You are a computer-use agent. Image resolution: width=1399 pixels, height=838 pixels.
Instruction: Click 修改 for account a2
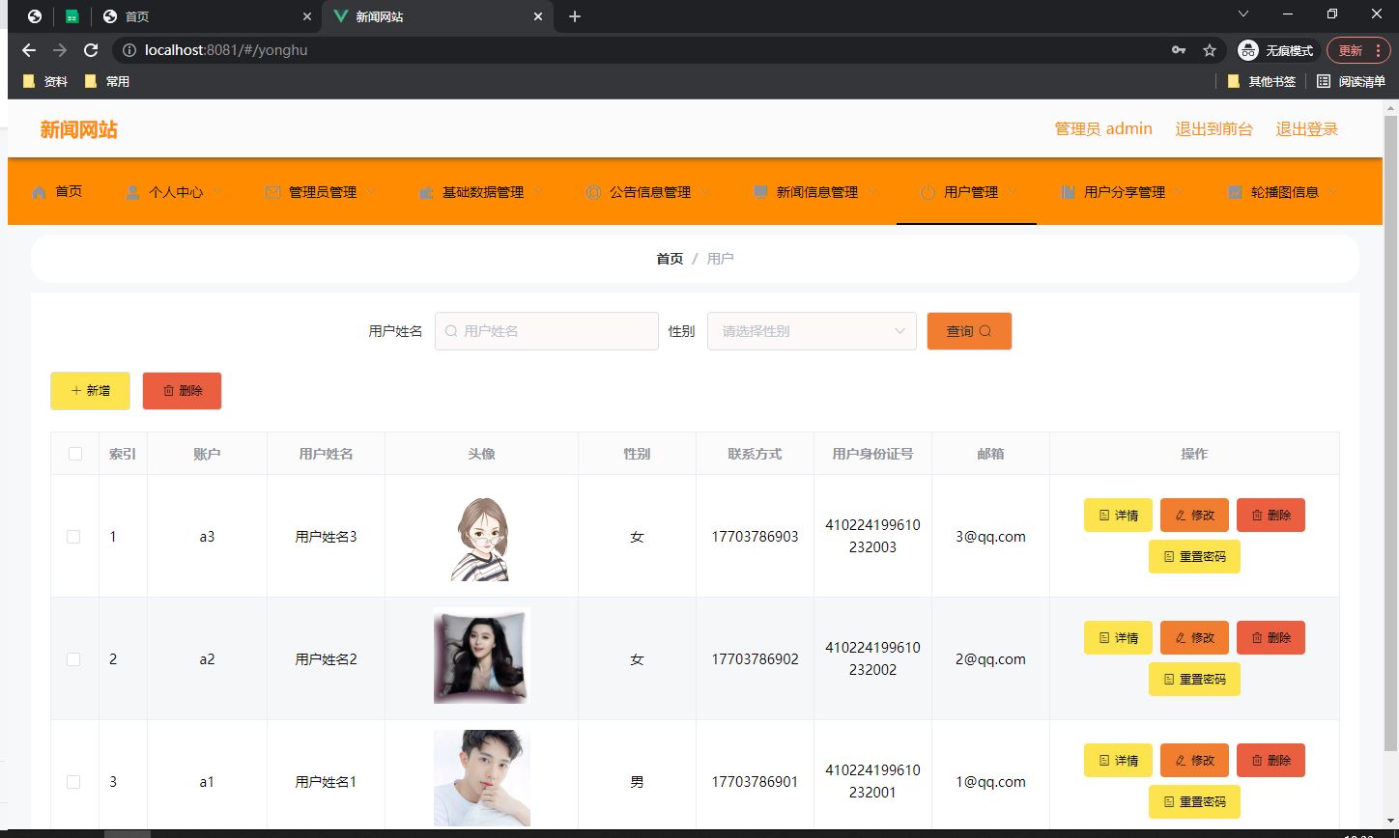click(1194, 638)
